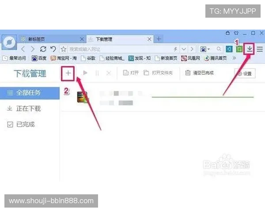Open the 淘宝网 bookmark
265x212 pixels.
tap(64, 58)
